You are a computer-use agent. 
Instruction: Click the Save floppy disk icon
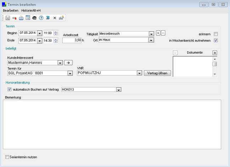[x=8, y=18]
